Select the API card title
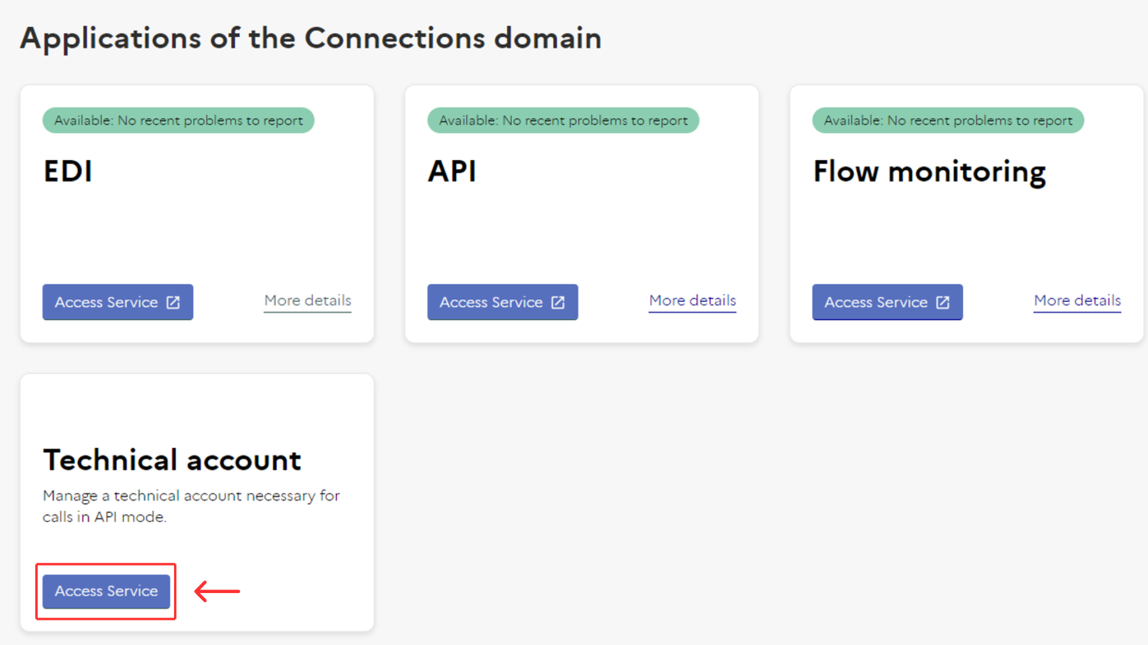This screenshot has height=645, width=1148. [452, 171]
